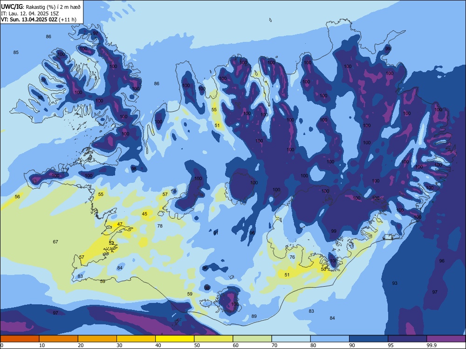Click the legend scale label 80
This screenshot has width=466, height=349.
click(313, 345)
